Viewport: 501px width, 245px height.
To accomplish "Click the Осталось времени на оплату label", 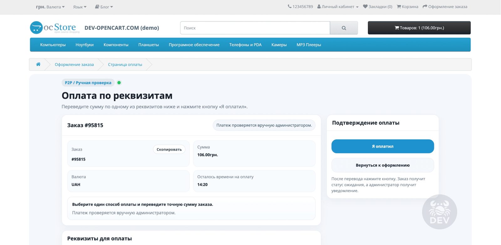I will click(x=225, y=177).
